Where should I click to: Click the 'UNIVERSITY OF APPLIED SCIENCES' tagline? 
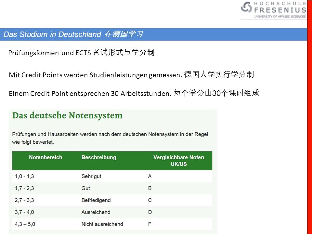(x=280, y=17)
